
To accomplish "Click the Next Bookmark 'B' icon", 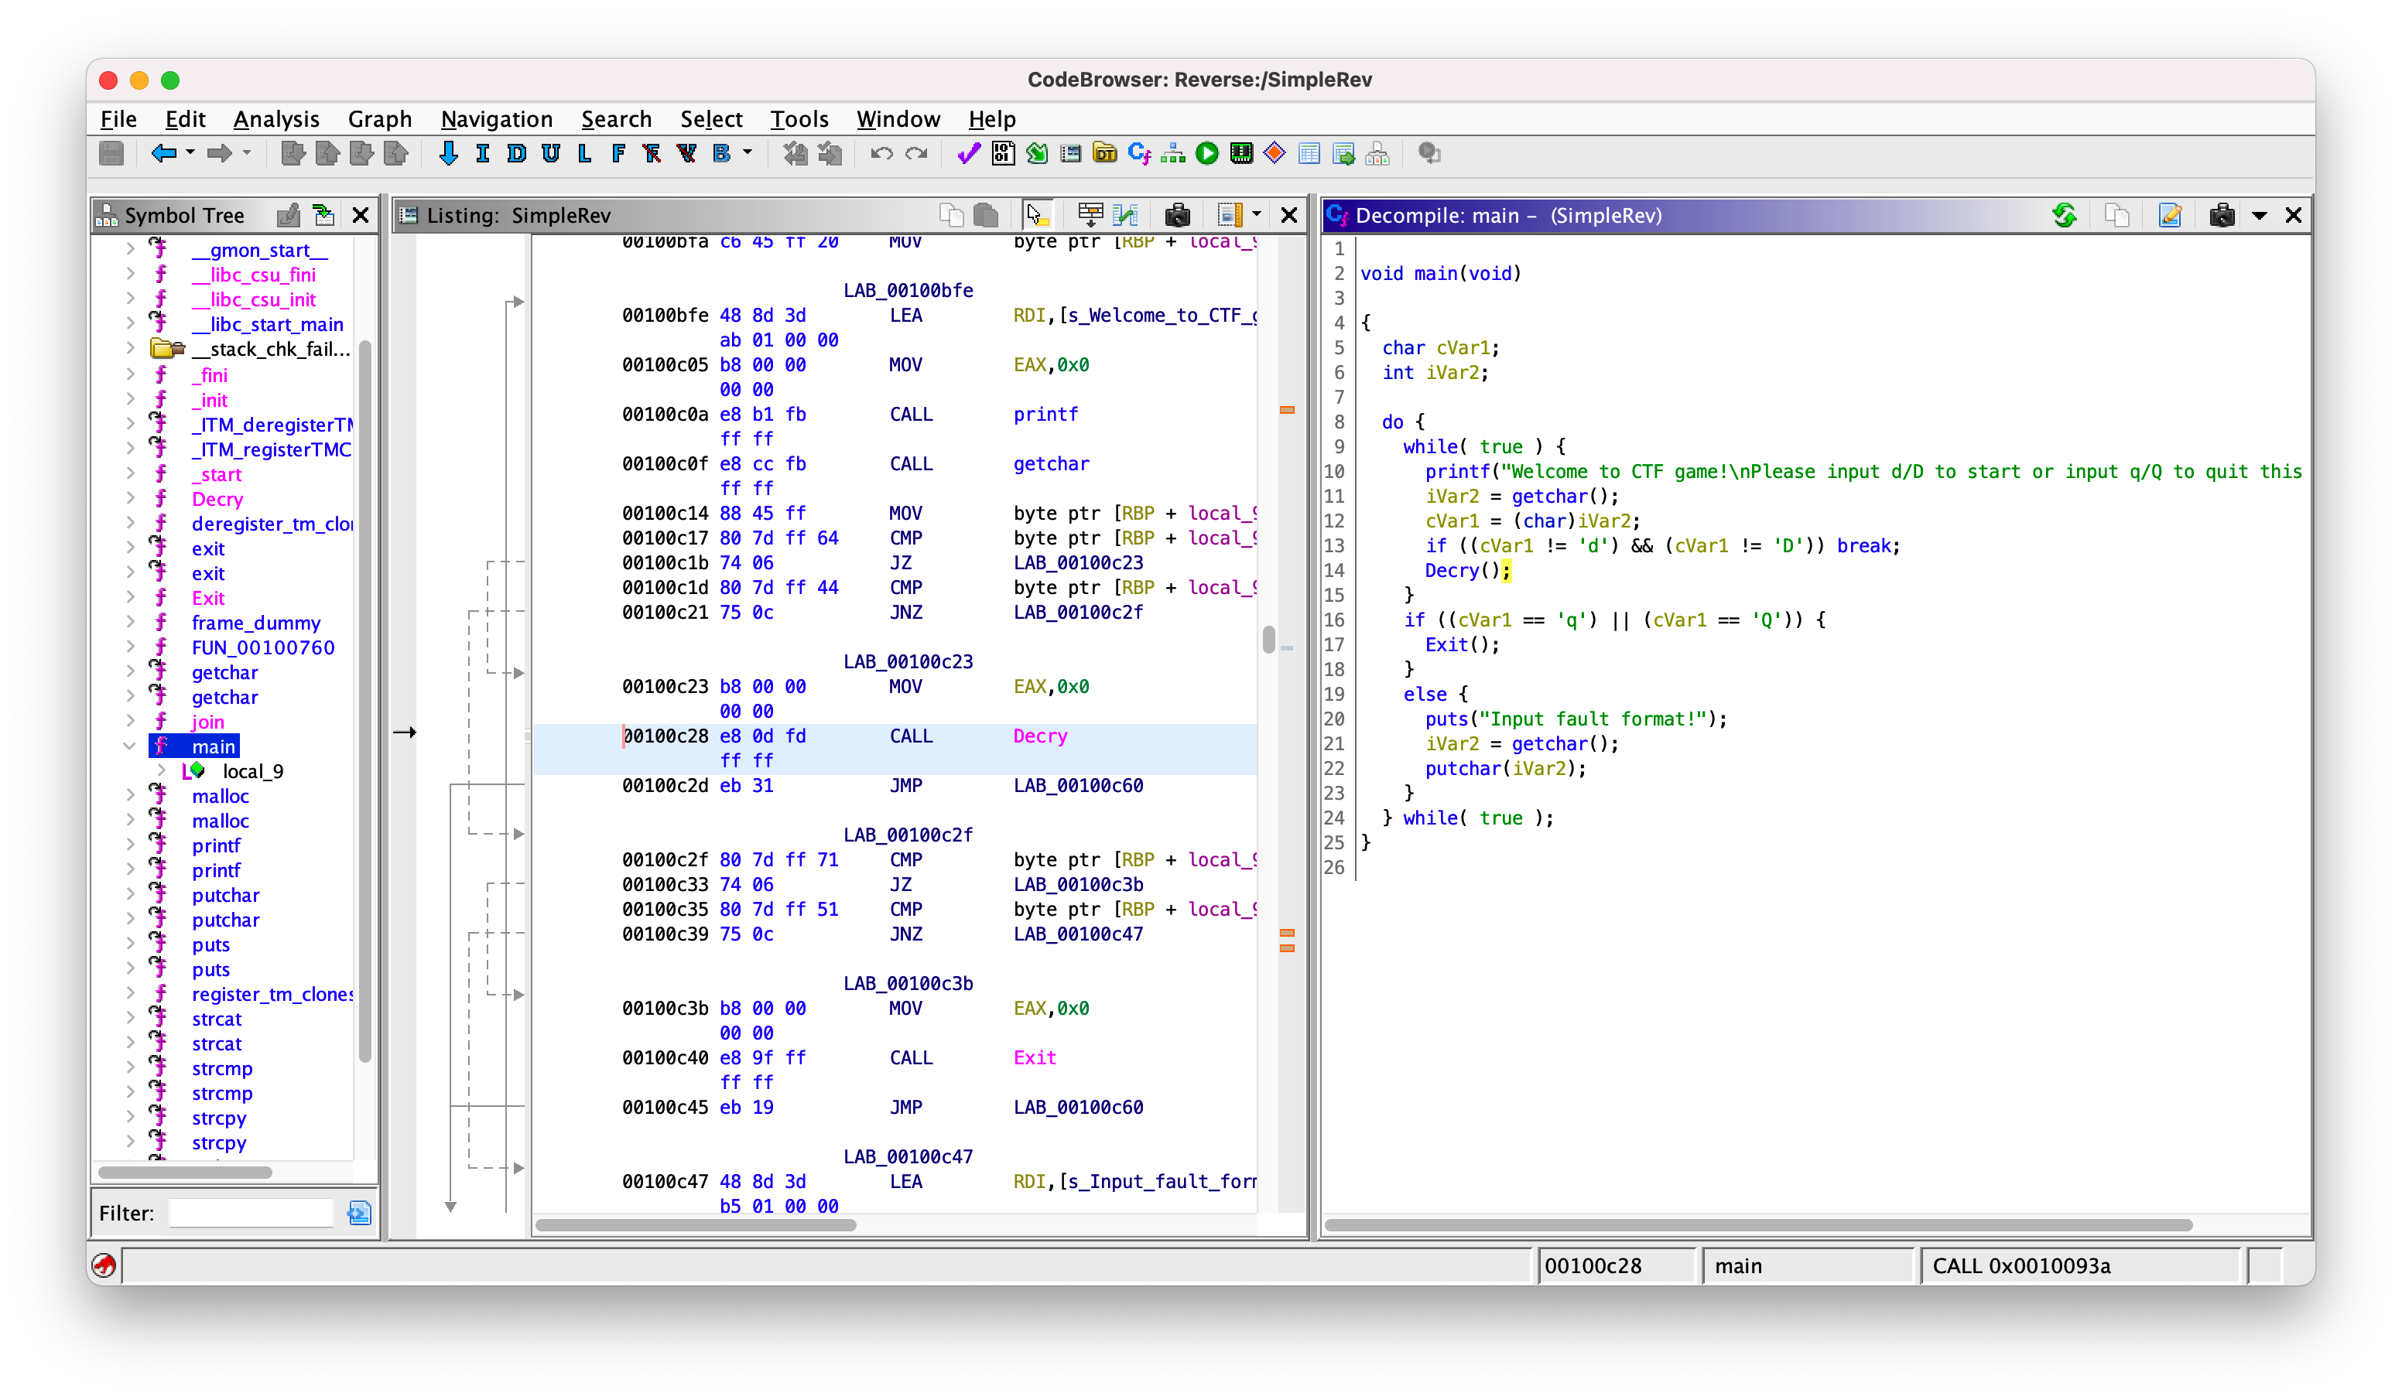I will tap(721, 153).
